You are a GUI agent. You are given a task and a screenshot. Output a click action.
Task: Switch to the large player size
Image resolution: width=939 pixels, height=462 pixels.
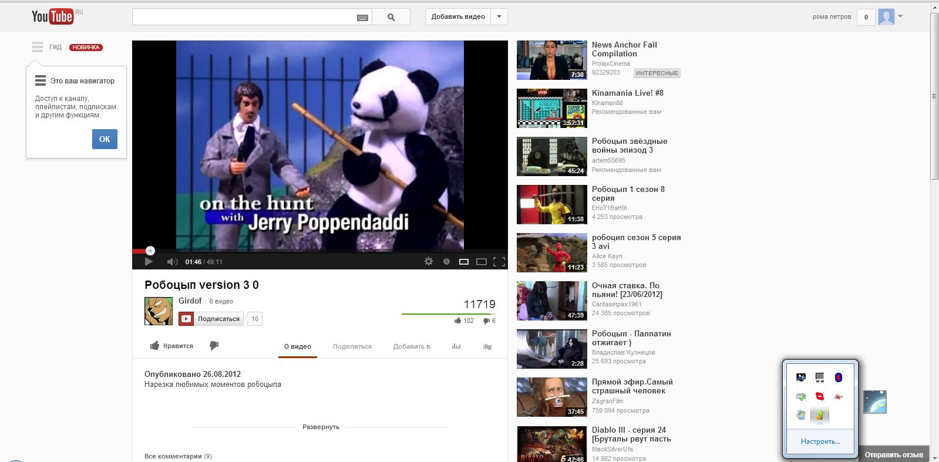(x=482, y=262)
